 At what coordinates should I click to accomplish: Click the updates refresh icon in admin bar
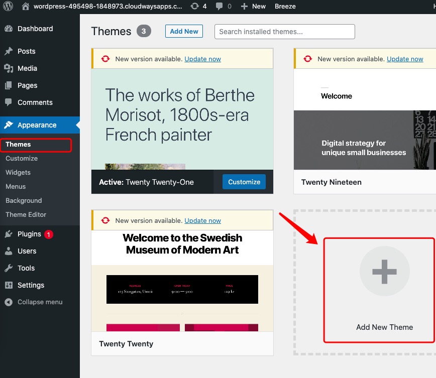pos(195,6)
